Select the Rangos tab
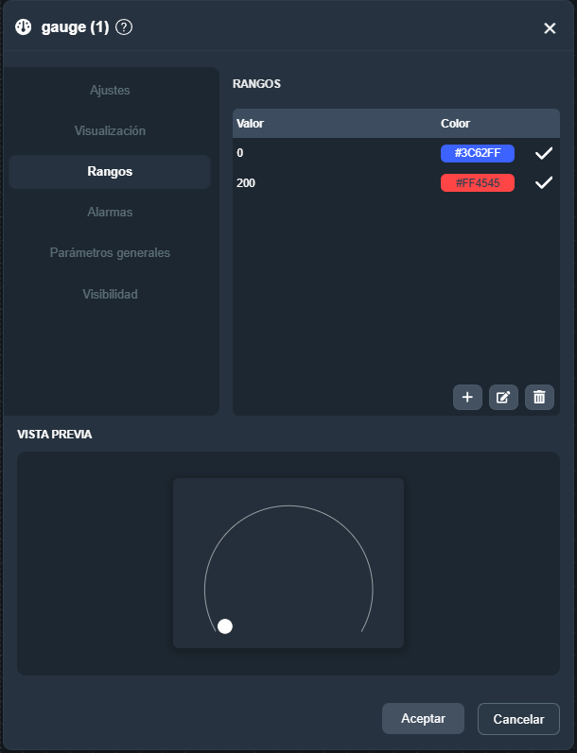Viewport: 577px width, 753px height. [x=110, y=172]
